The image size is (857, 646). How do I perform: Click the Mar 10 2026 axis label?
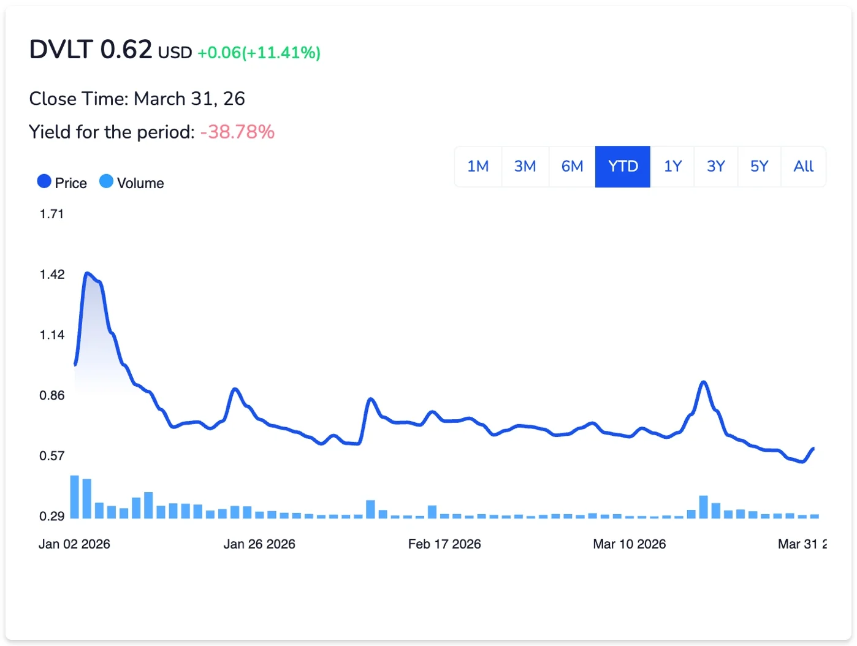pos(629,544)
